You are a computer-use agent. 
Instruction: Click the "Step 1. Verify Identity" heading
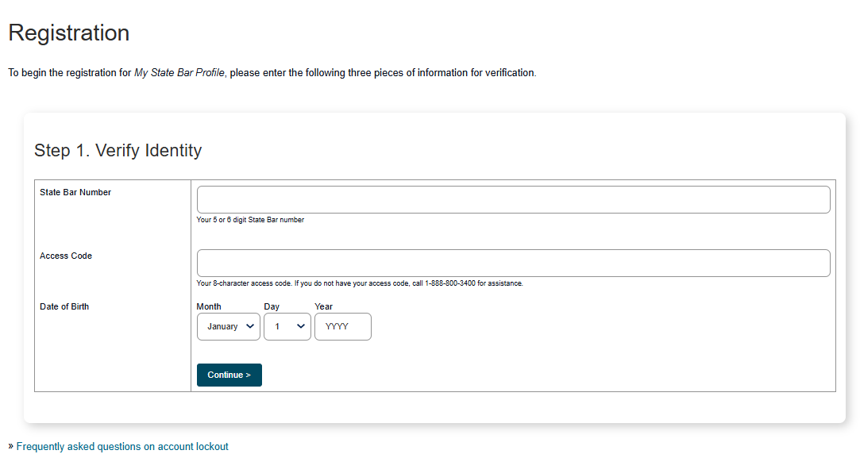click(x=118, y=150)
